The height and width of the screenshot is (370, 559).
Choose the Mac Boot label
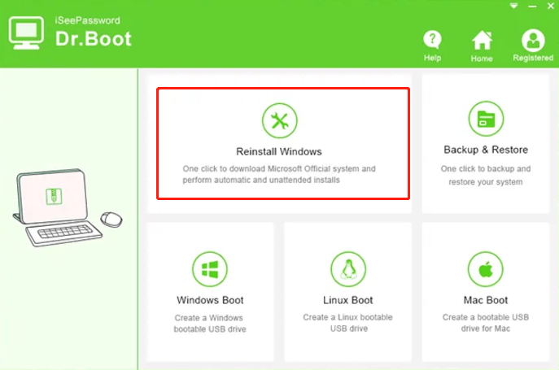tap(486, 300)
